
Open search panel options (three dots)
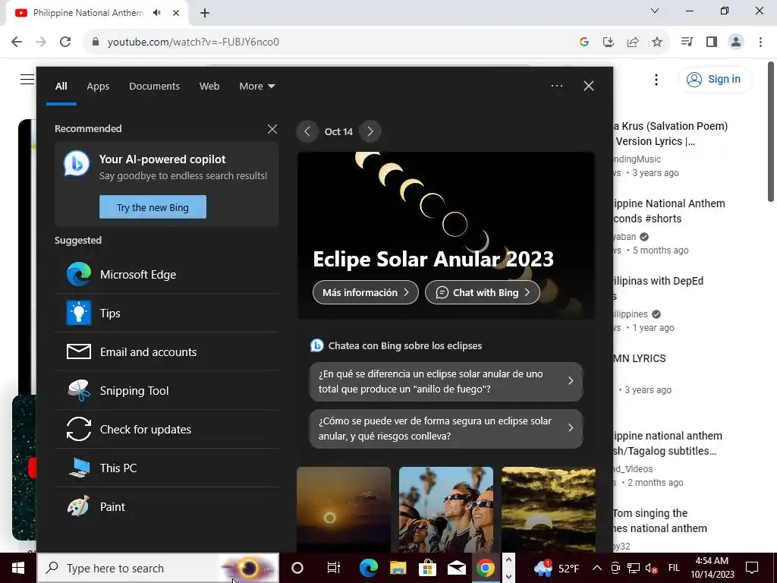(556, 86)
